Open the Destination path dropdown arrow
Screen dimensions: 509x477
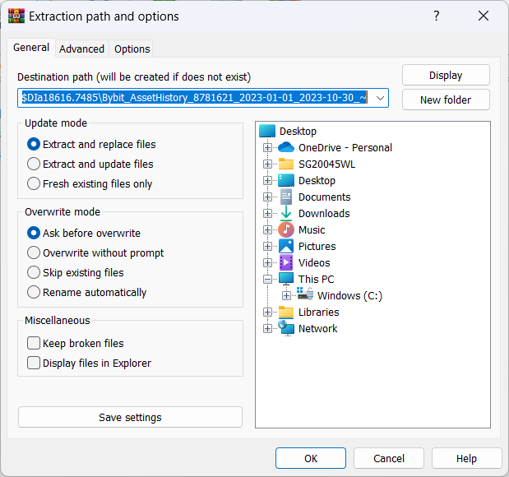[380, 98]
